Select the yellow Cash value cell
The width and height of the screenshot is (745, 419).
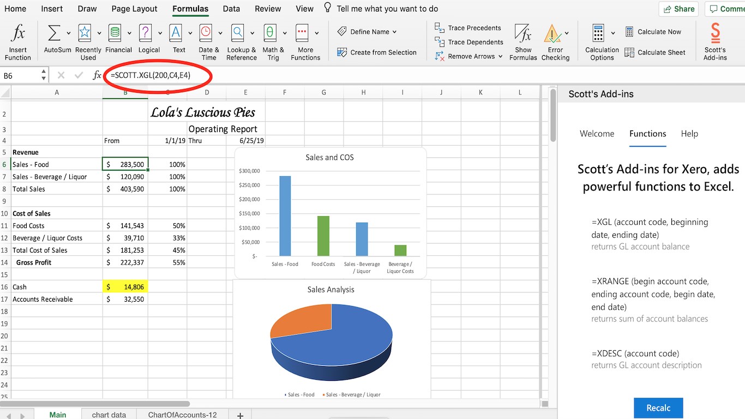coord(125,287)
